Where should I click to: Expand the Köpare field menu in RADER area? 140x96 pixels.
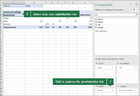click(113, 90)
